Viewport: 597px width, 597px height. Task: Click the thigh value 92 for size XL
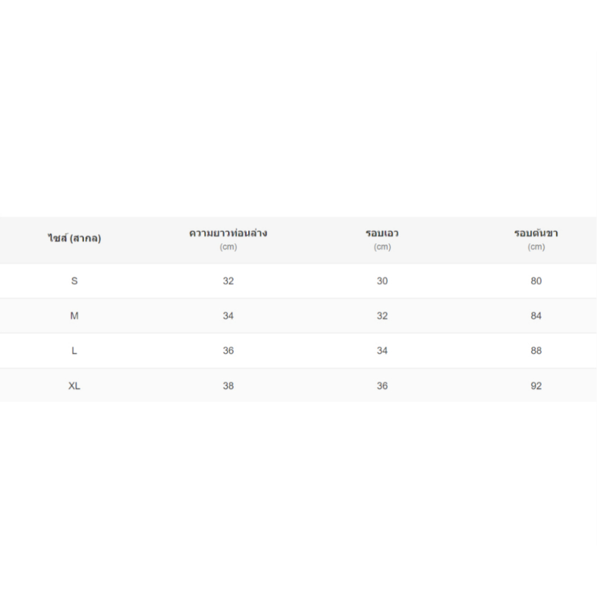pyautogui.click(x=536, y=386)
